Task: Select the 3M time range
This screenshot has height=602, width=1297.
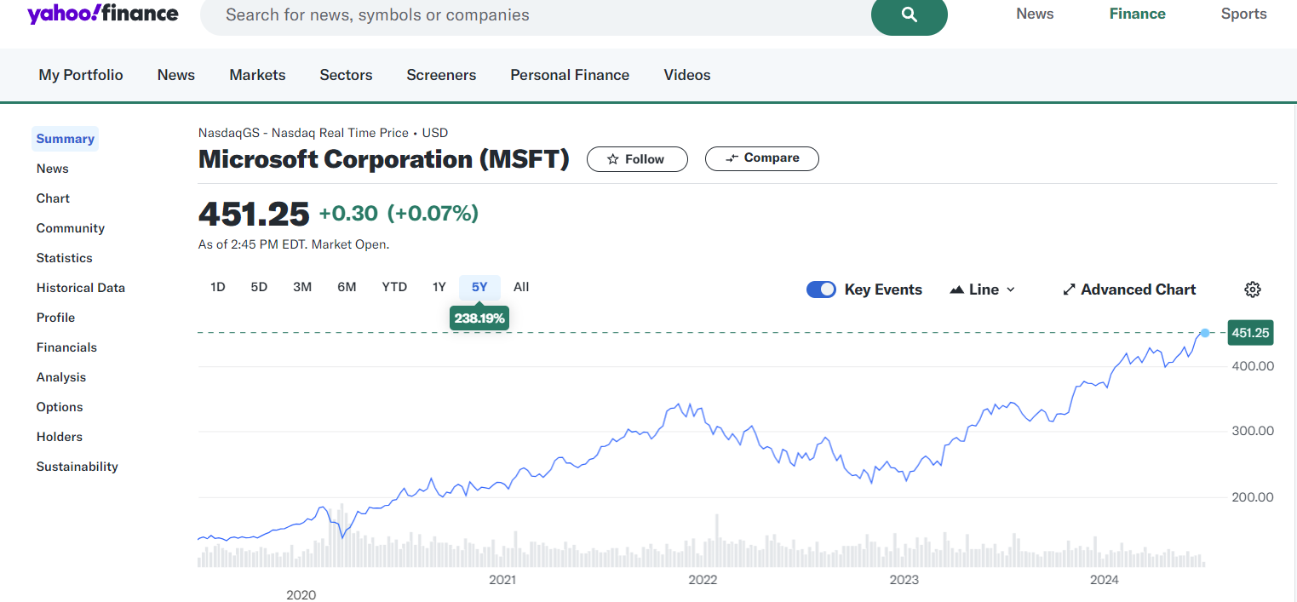Action: [302, 287]
